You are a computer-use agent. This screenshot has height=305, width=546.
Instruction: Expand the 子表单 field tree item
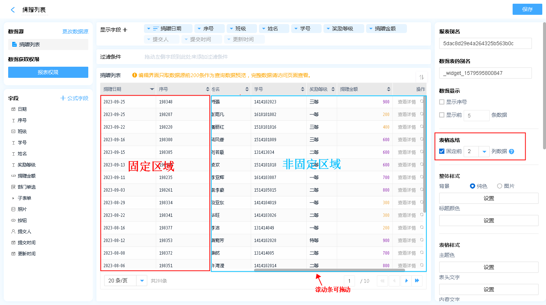click(x=13, y=198)
